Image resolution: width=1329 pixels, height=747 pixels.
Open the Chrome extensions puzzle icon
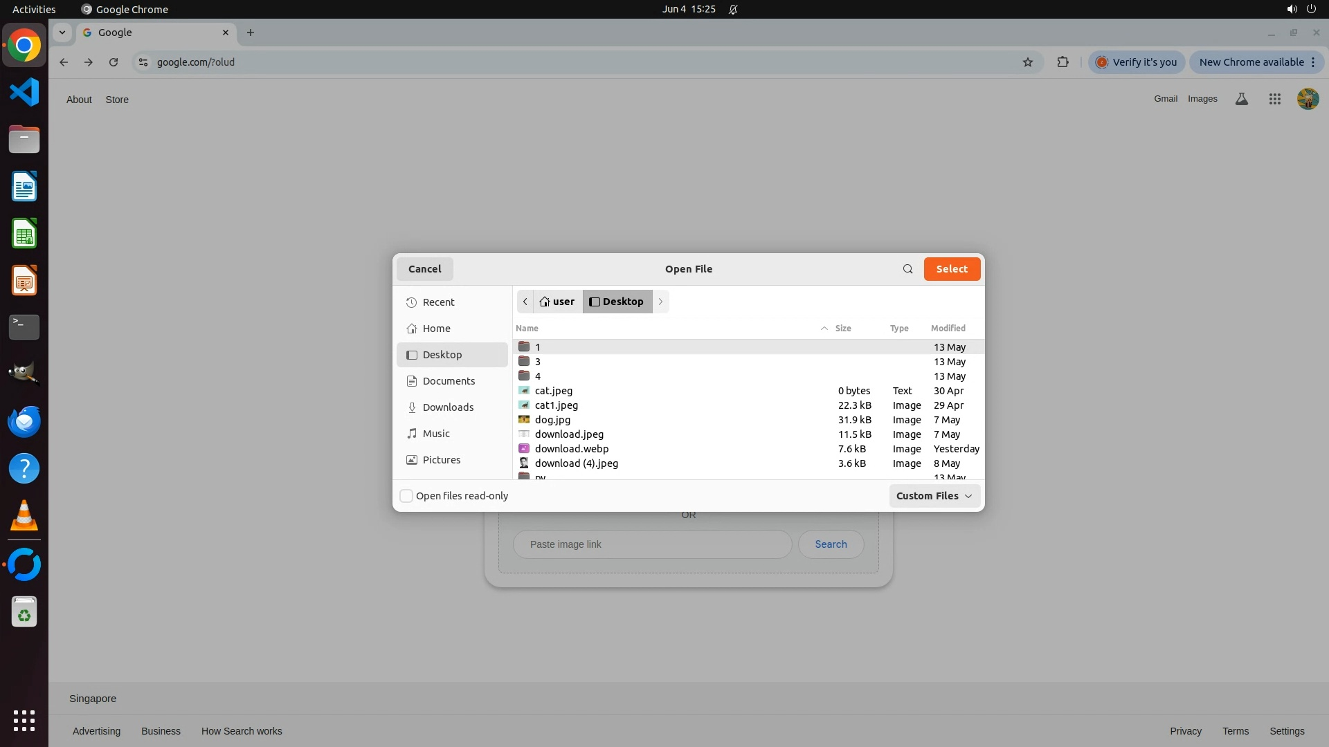pos(1063,62)
